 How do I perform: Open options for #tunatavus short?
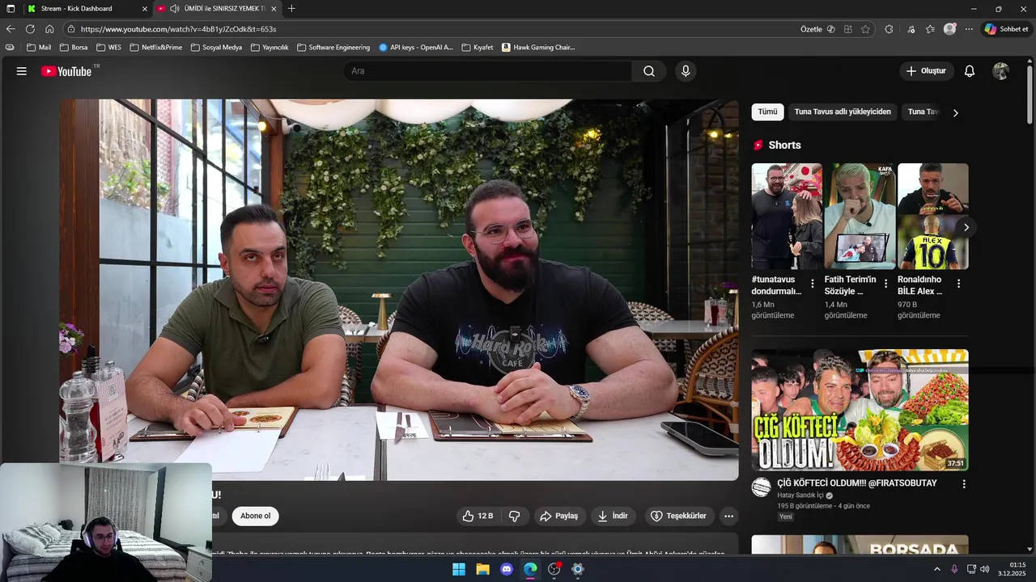[x=813, y=284]
